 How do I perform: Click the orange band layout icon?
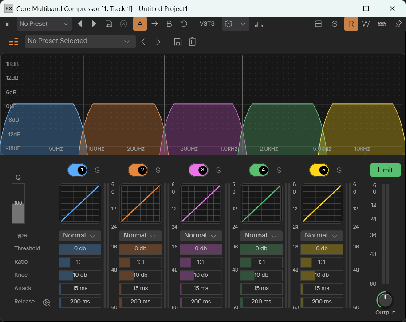pyautogui.click(x=14, y=42)
